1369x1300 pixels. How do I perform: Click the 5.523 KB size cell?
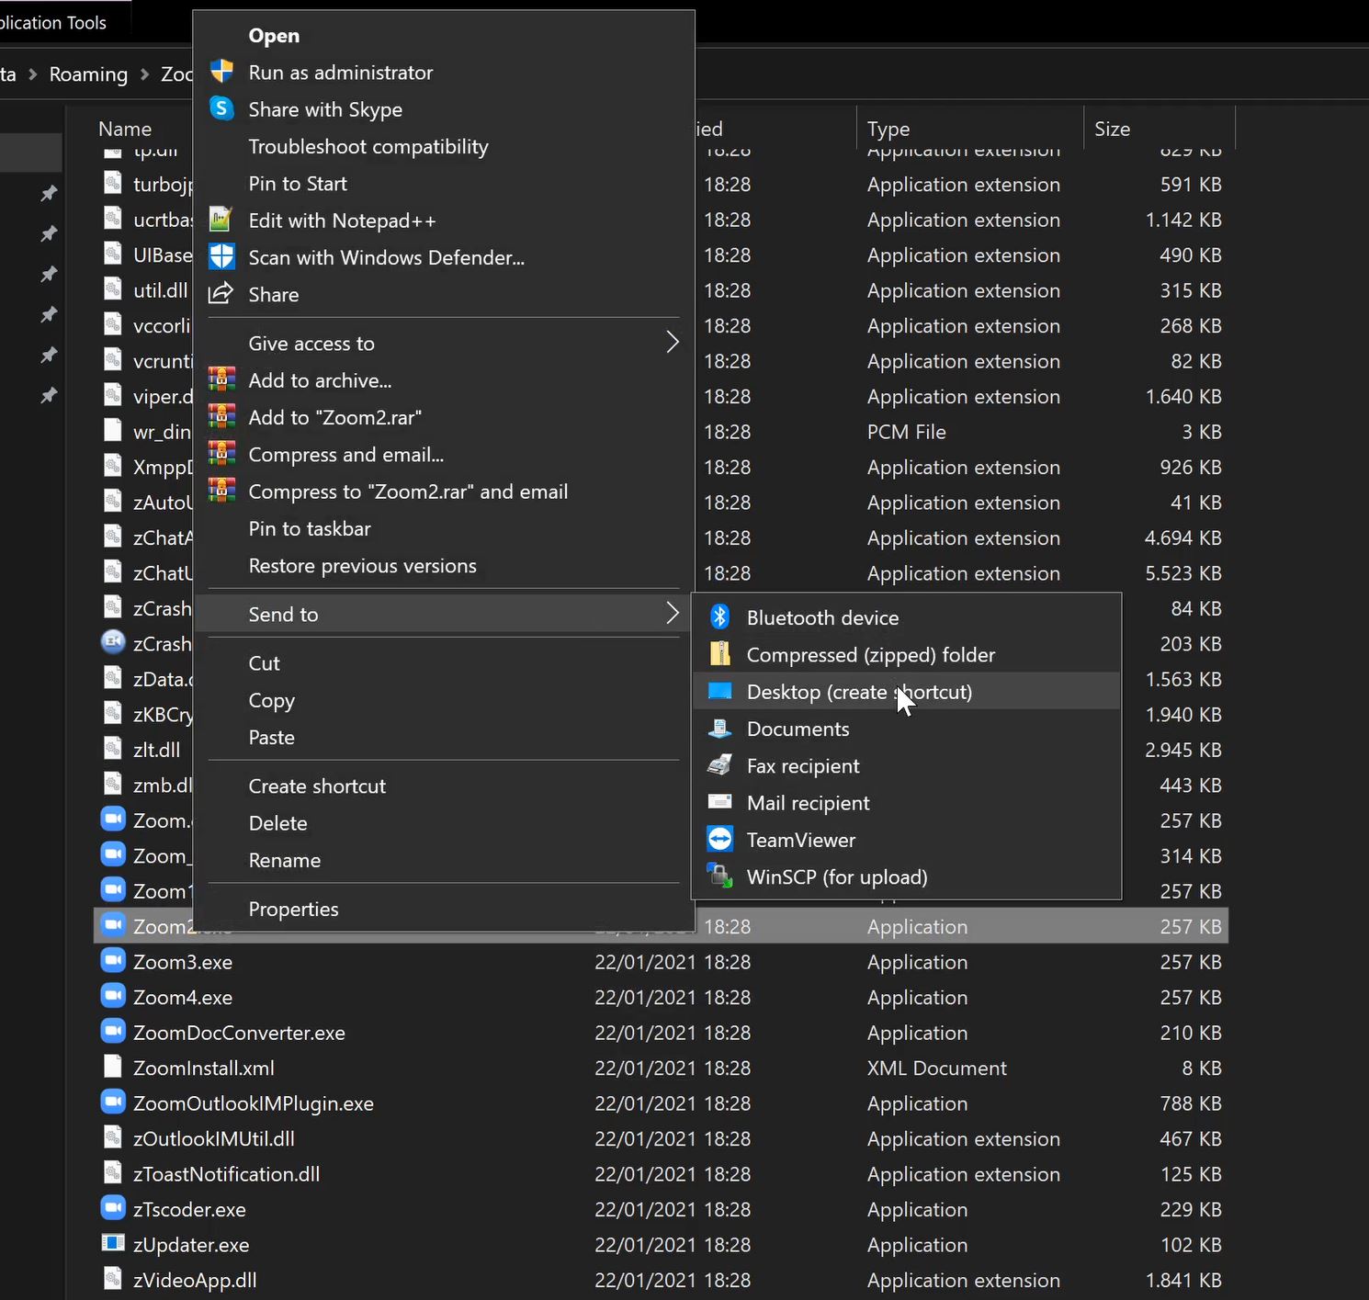[x=1182, y=573]
